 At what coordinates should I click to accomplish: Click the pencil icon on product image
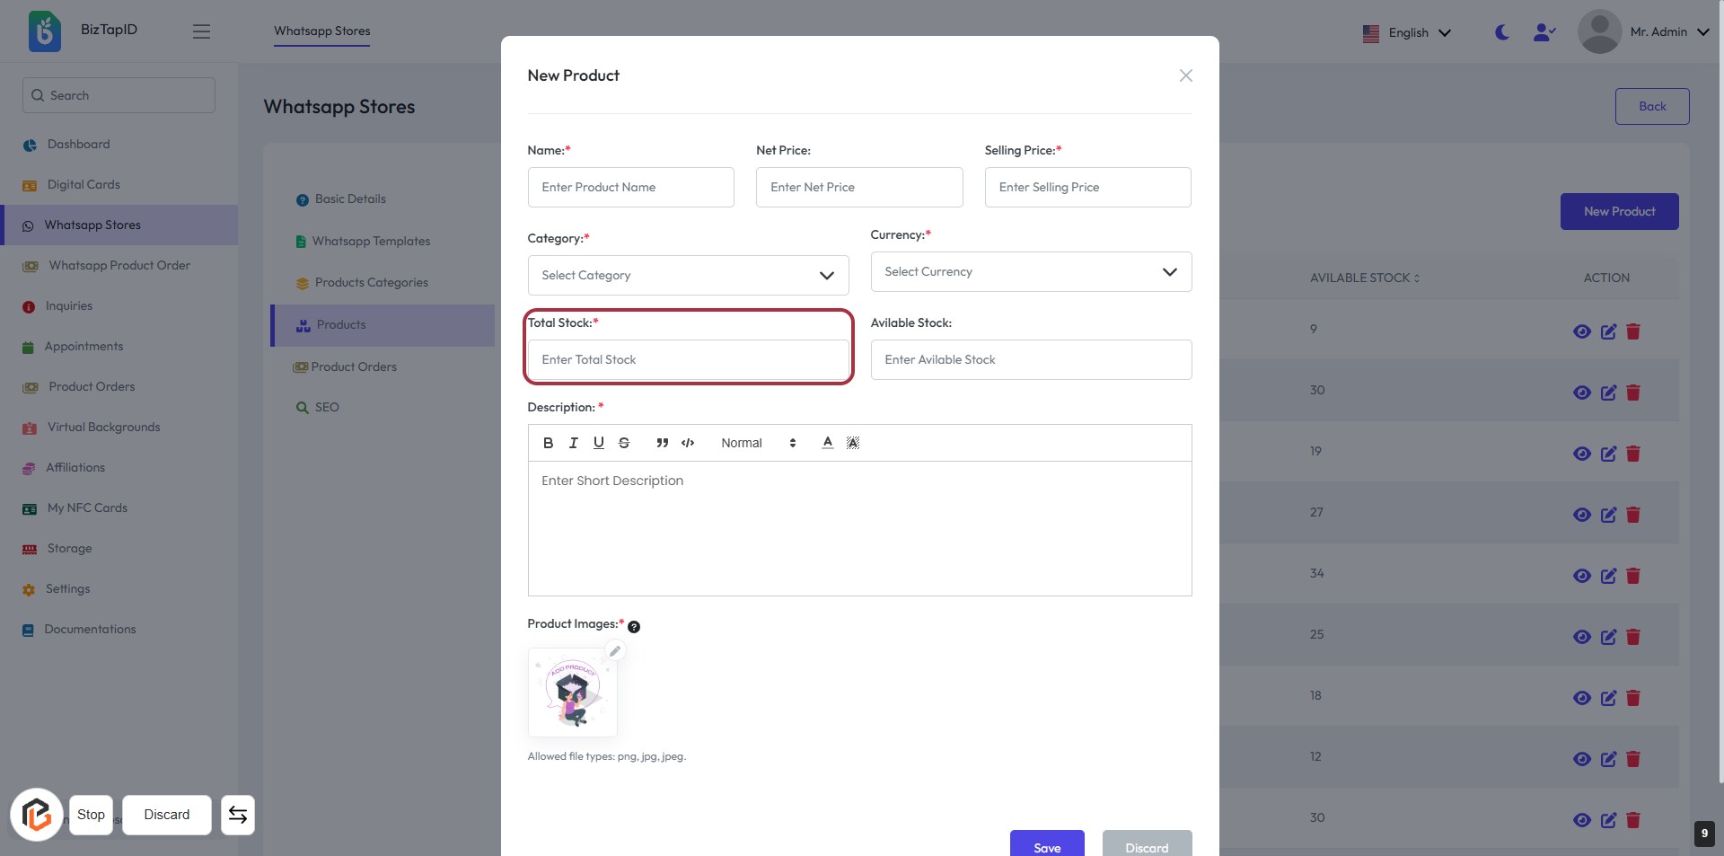(x=615, y=651)
